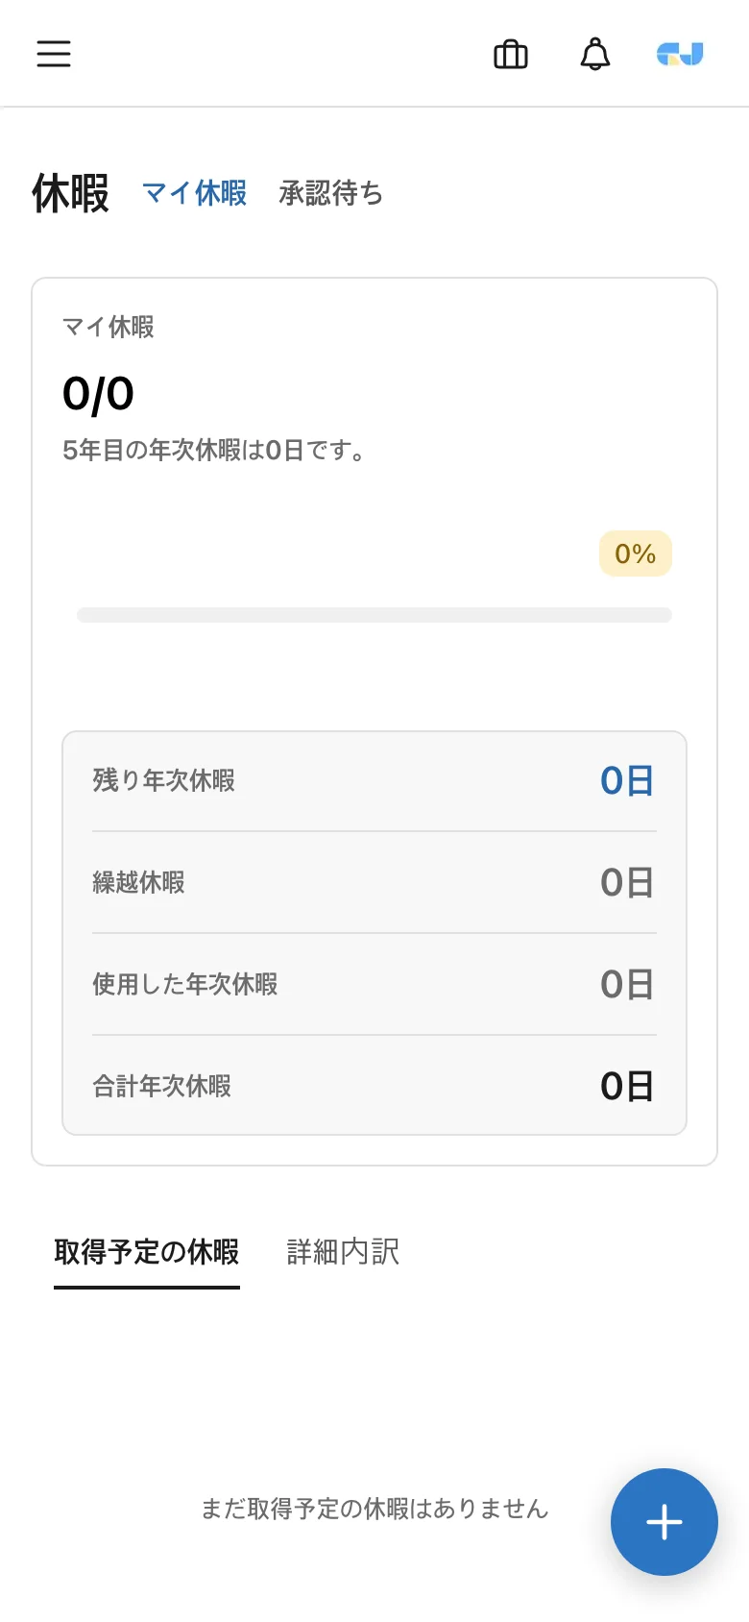Viewport: 749px width, 1622px height.
Task: Select the 合計年次休暇 row
Action: (x=374, y=1086)
